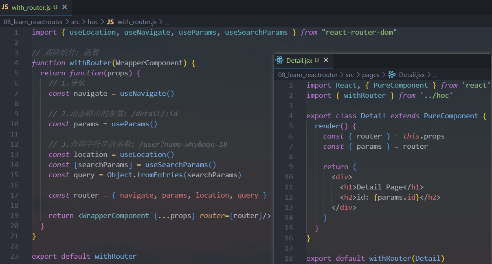This screenshot has width=492, height=264.
Task: Select the Detail.jsx editor tab
Action: [x=303, y=60]
